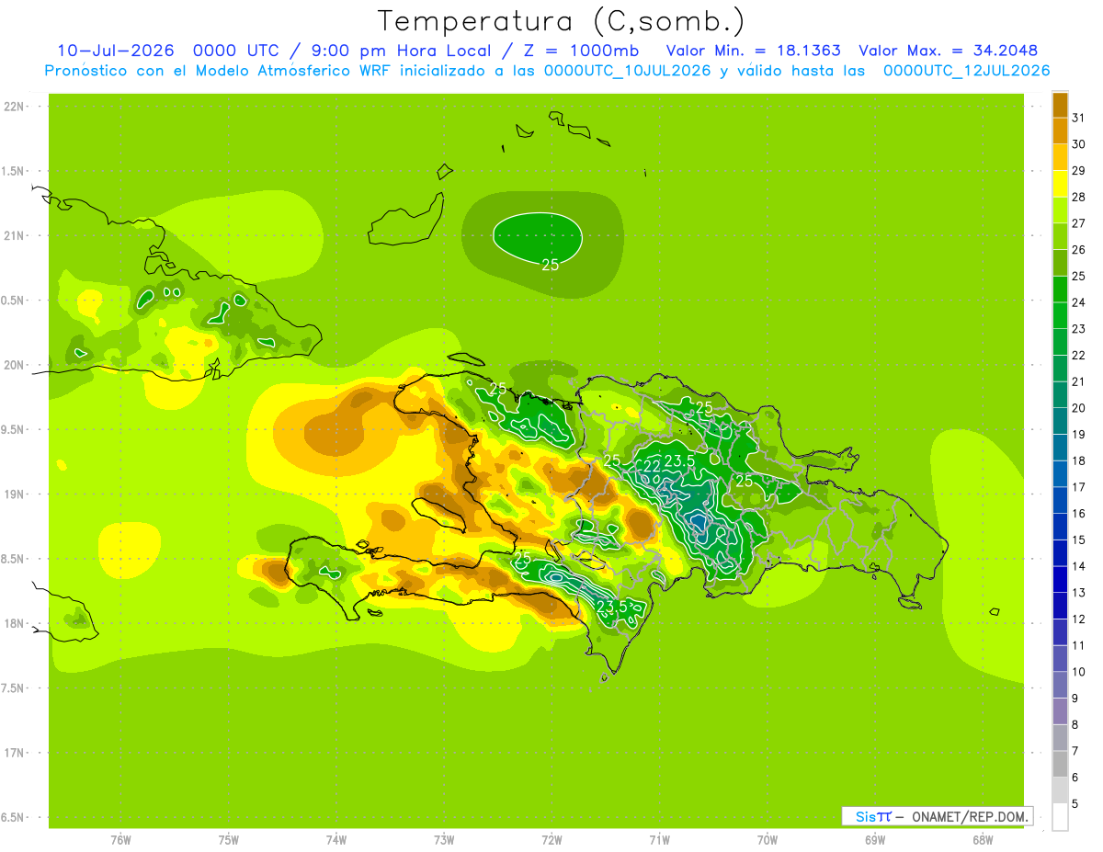Pick the gray legend swatch between 6 and 7
This screenshot has width=1103, height=852.
click(1060, 764)
